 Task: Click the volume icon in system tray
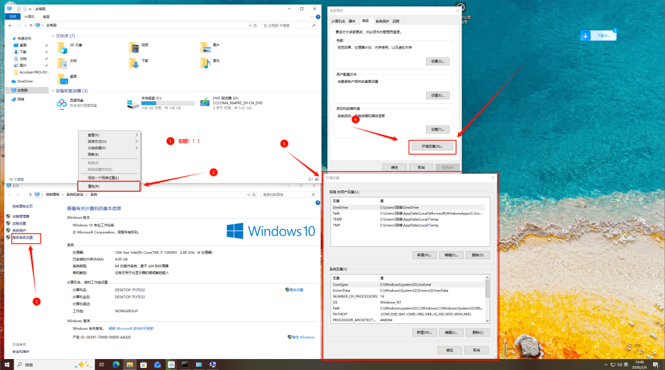(620, 365)
